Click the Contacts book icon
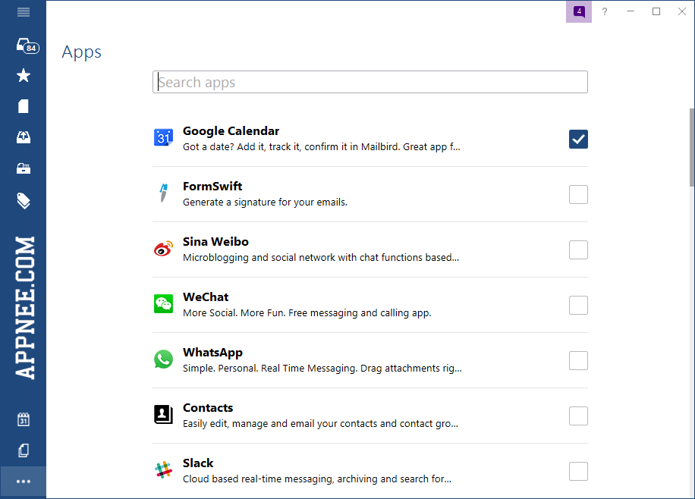 tap(163, 414)
